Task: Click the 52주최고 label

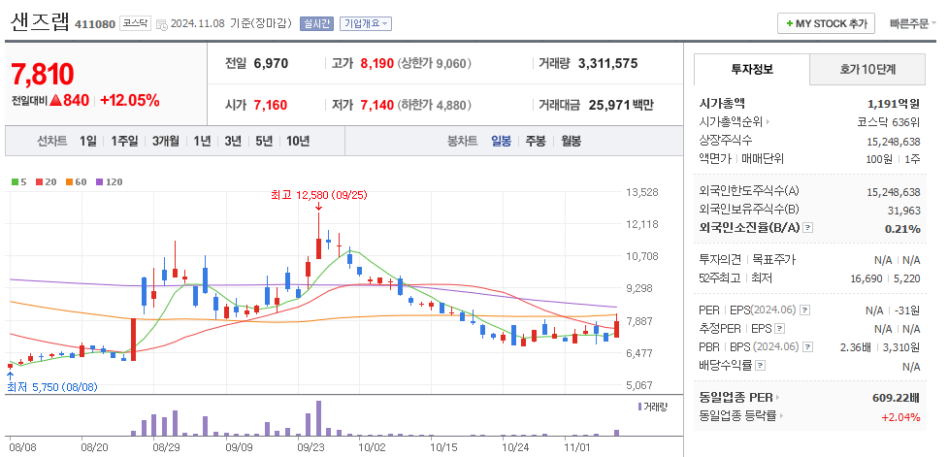Action: 719,278
